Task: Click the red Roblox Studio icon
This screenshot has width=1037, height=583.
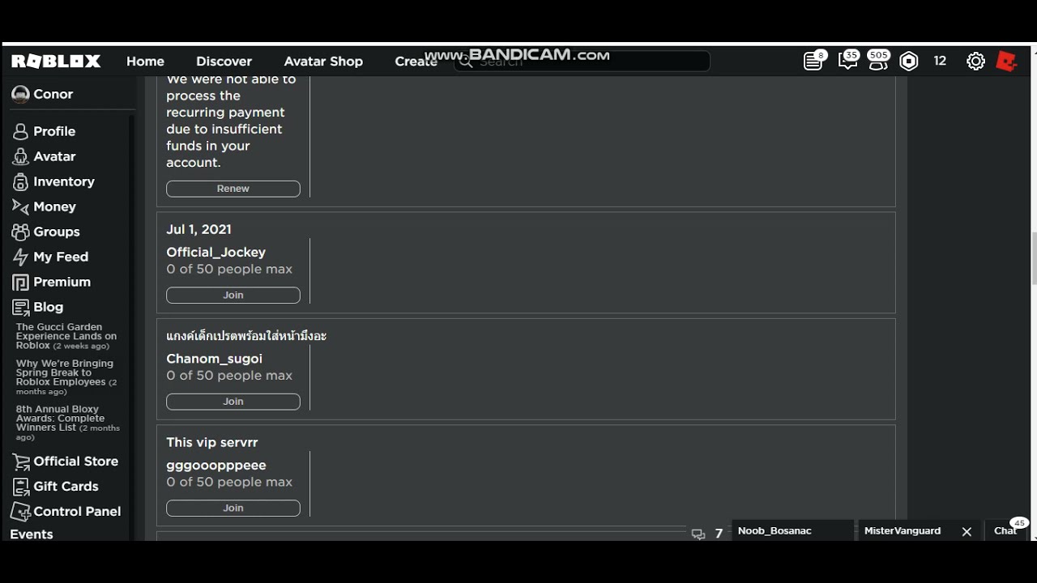Action: (1006, 62)
